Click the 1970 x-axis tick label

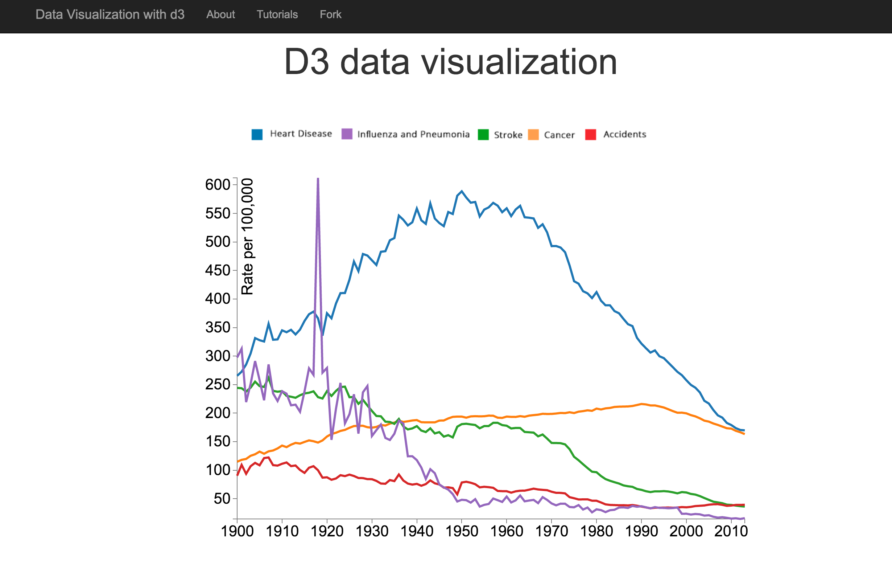pos(552,531)
